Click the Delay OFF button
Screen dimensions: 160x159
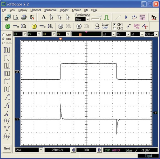point(105,26)
